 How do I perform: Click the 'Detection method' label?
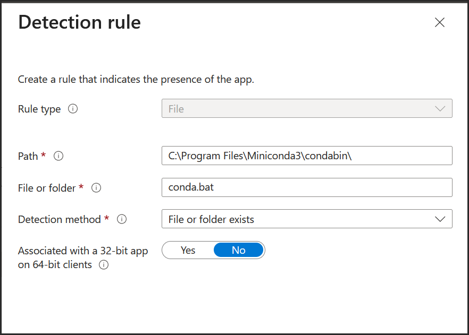pos(59,219)
